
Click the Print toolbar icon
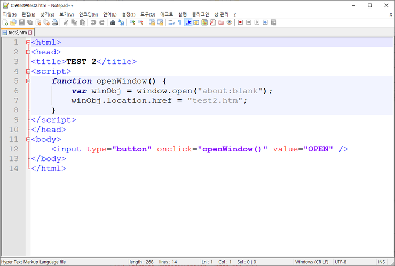point(54,22)
